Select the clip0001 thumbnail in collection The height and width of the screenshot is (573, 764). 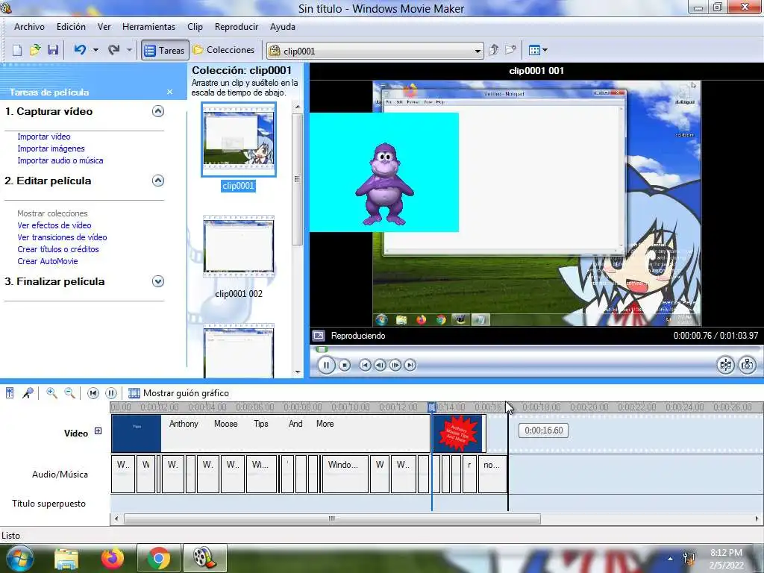239,140
